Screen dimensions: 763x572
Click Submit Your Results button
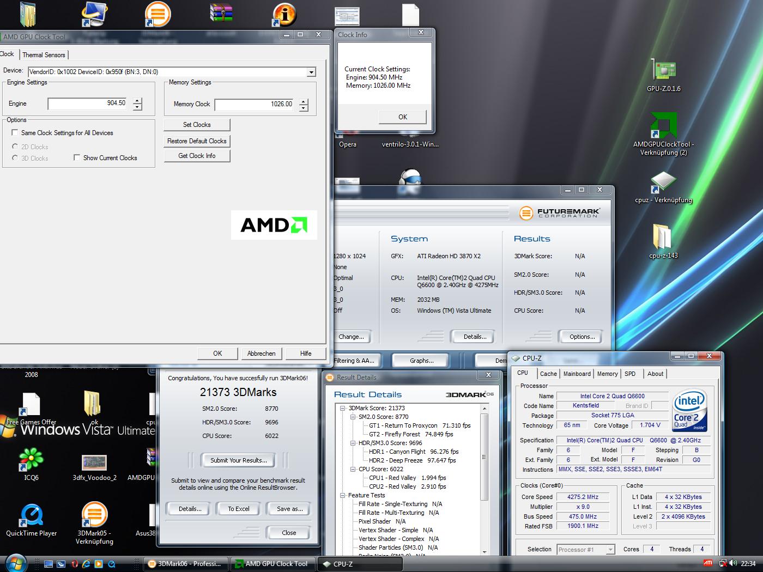(239, 460)
